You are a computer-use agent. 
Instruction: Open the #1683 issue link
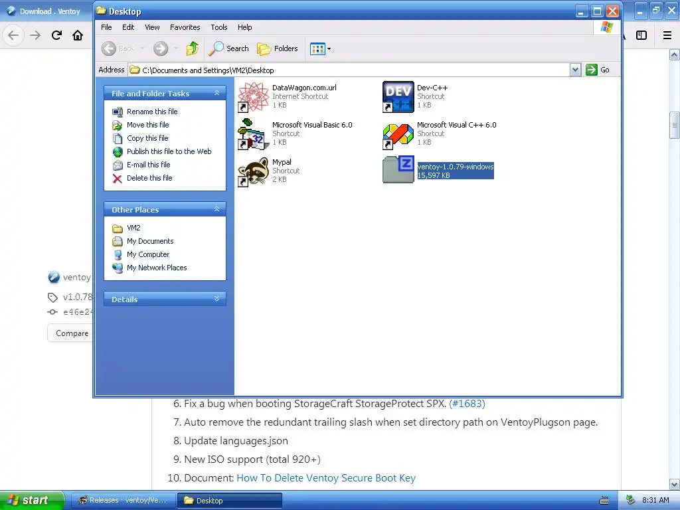pos(467,403)
